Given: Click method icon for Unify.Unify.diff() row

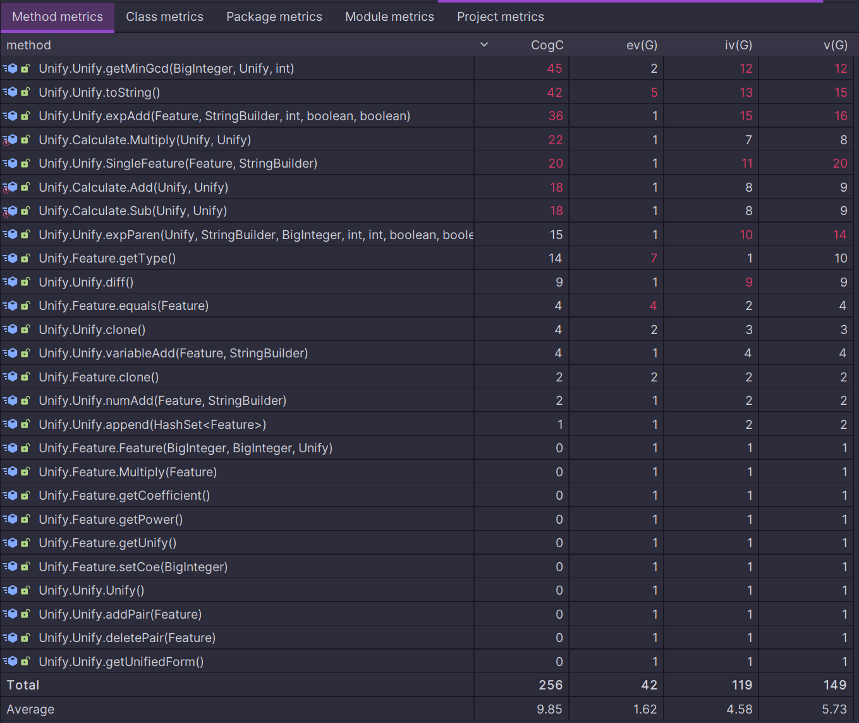Looking at the screenshot, I should [10, 282].
